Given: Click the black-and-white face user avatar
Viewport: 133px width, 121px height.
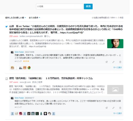Looking at the screenshot, I should (x=45, y=114).
